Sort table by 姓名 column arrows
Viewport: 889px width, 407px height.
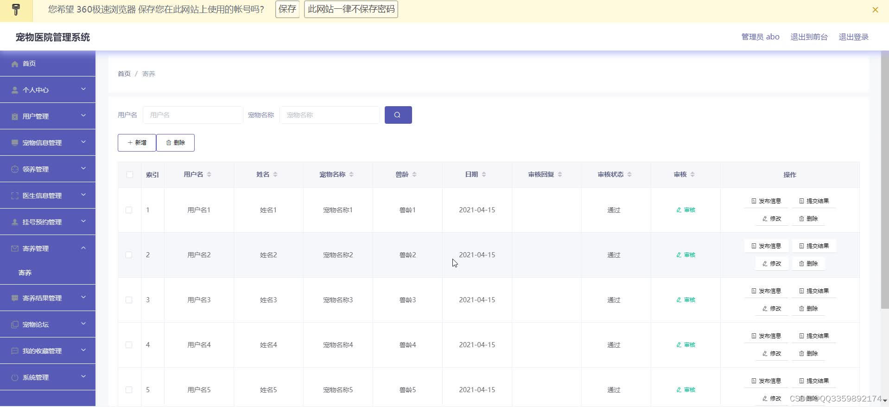pos(275,174)
